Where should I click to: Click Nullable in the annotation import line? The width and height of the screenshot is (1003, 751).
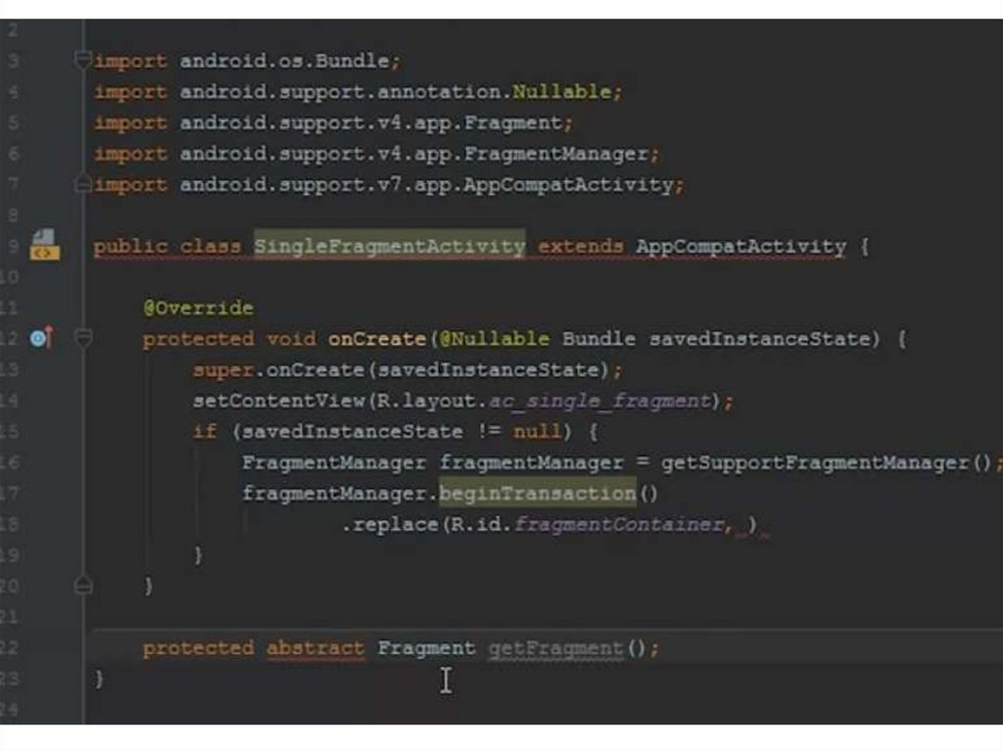coord(561,91)
